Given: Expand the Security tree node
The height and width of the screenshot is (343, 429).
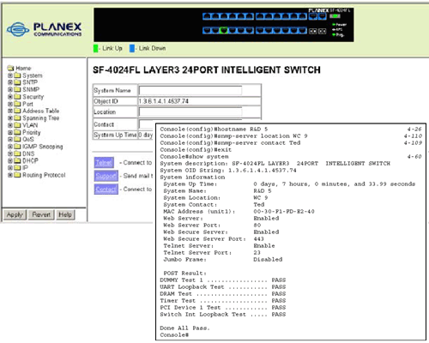Looking at the screenshot, I should [x=10, y=97].
